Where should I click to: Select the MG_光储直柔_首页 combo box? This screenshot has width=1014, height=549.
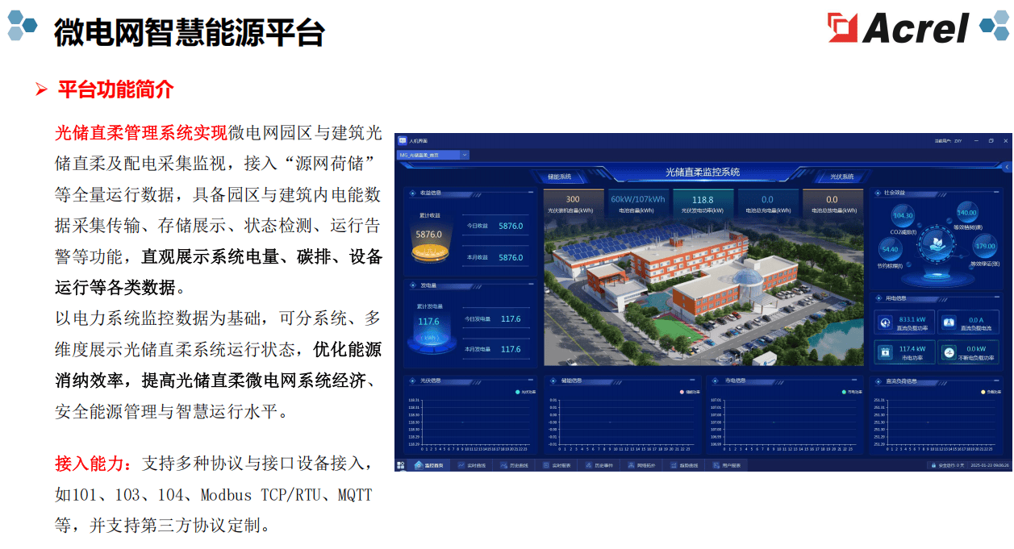[x=432, y=154]
